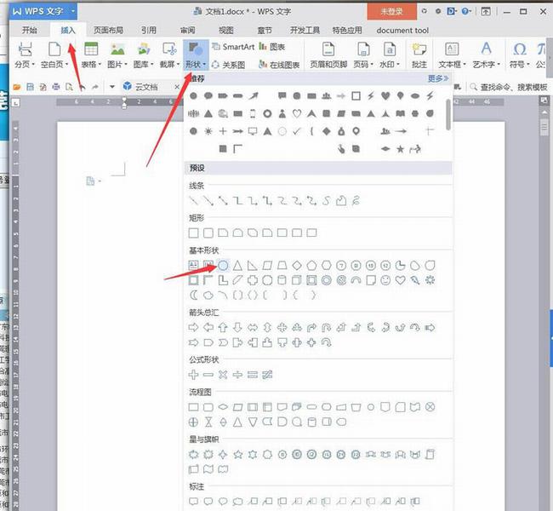Select the up arrow in 箭头总汇
This screenshot has height=511, width=553.
pos(223,327)
